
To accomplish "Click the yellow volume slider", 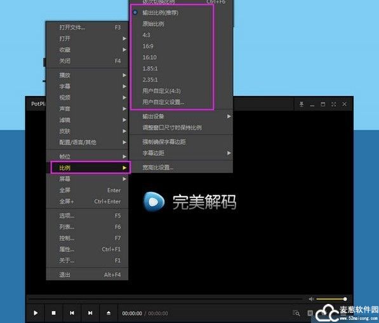I will (331, 299).
